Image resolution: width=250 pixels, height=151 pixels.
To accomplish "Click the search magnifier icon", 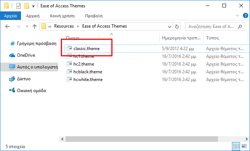I will pyautogui.click(x=240, y=27).
